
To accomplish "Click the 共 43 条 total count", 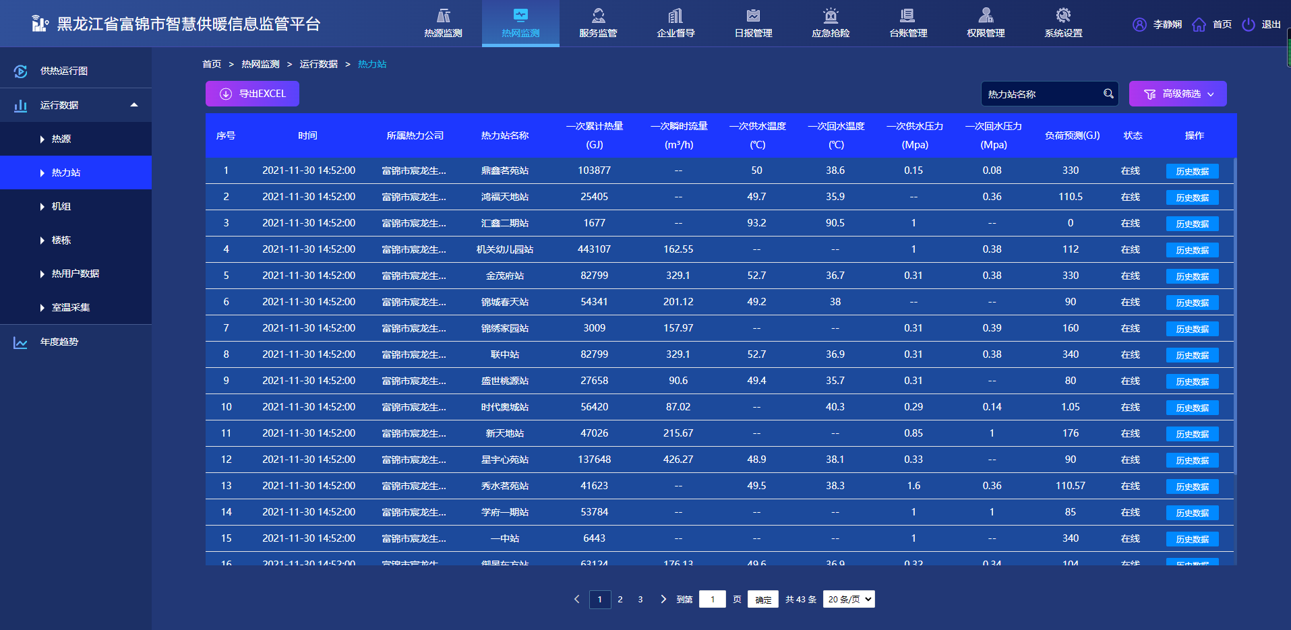I will [801, 599].
